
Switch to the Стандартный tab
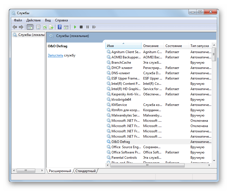85,171
